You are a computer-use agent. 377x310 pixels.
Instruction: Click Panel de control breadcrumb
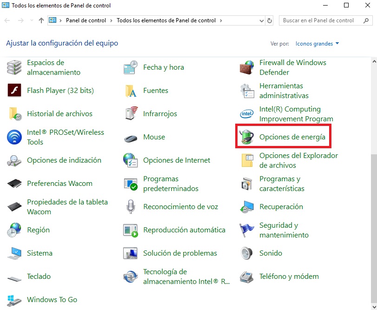86,20
